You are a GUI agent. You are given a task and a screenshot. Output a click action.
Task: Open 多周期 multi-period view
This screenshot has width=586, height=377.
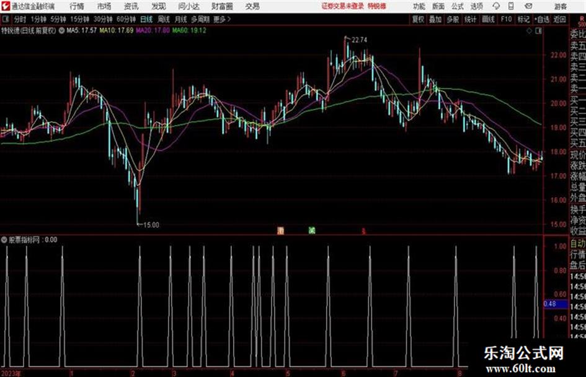pos(200,19)
